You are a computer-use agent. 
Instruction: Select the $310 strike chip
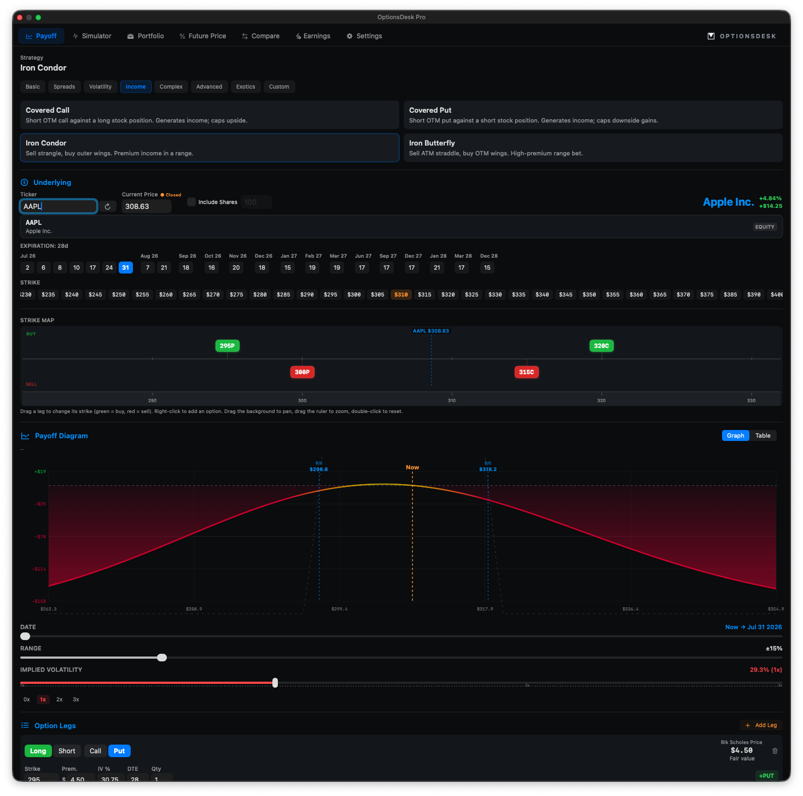[x=401, y=294]
